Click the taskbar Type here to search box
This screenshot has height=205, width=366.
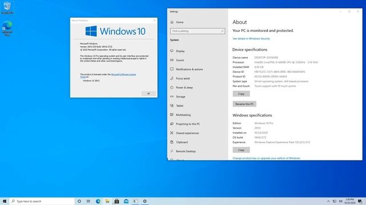click(42, 201)
